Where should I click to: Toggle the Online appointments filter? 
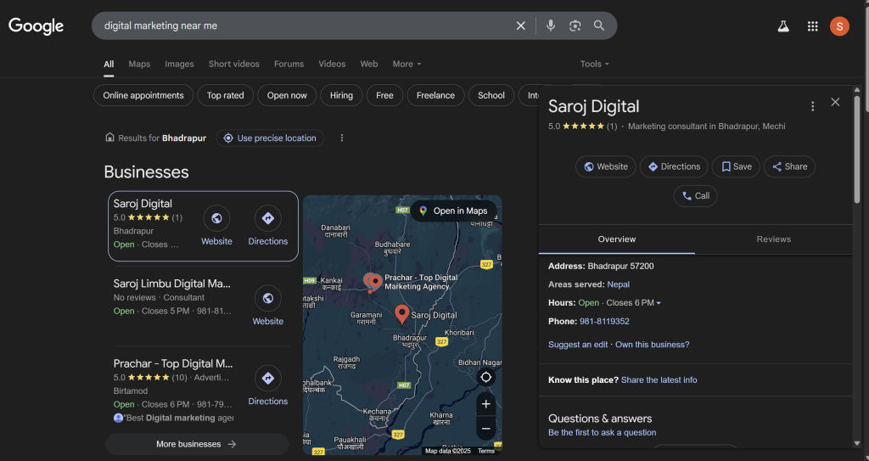143,95
